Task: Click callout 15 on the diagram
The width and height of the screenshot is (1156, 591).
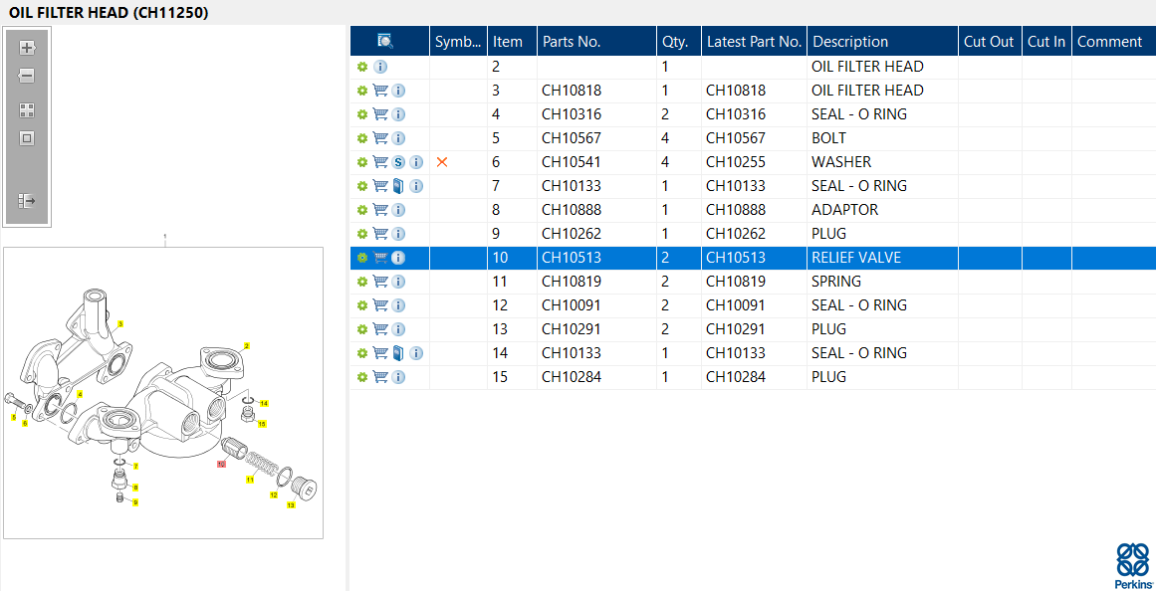Action: 262,424
